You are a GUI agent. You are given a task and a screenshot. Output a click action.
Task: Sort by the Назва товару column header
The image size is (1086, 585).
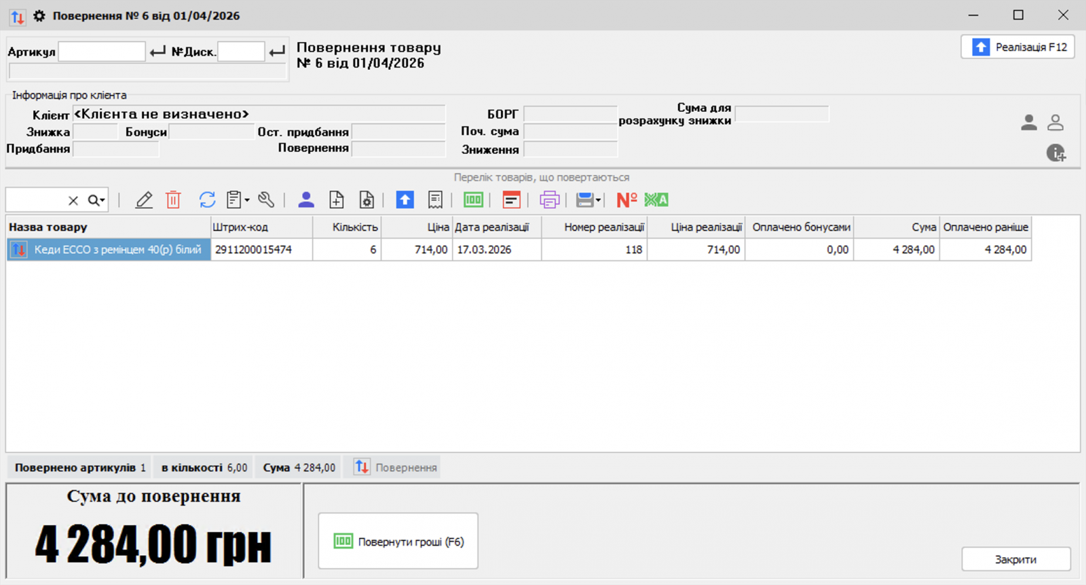109,227
